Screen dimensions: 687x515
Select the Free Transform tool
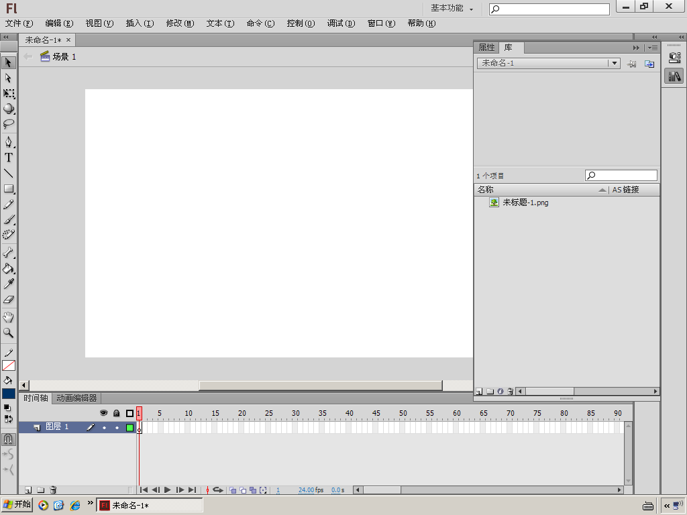(8, 93)
